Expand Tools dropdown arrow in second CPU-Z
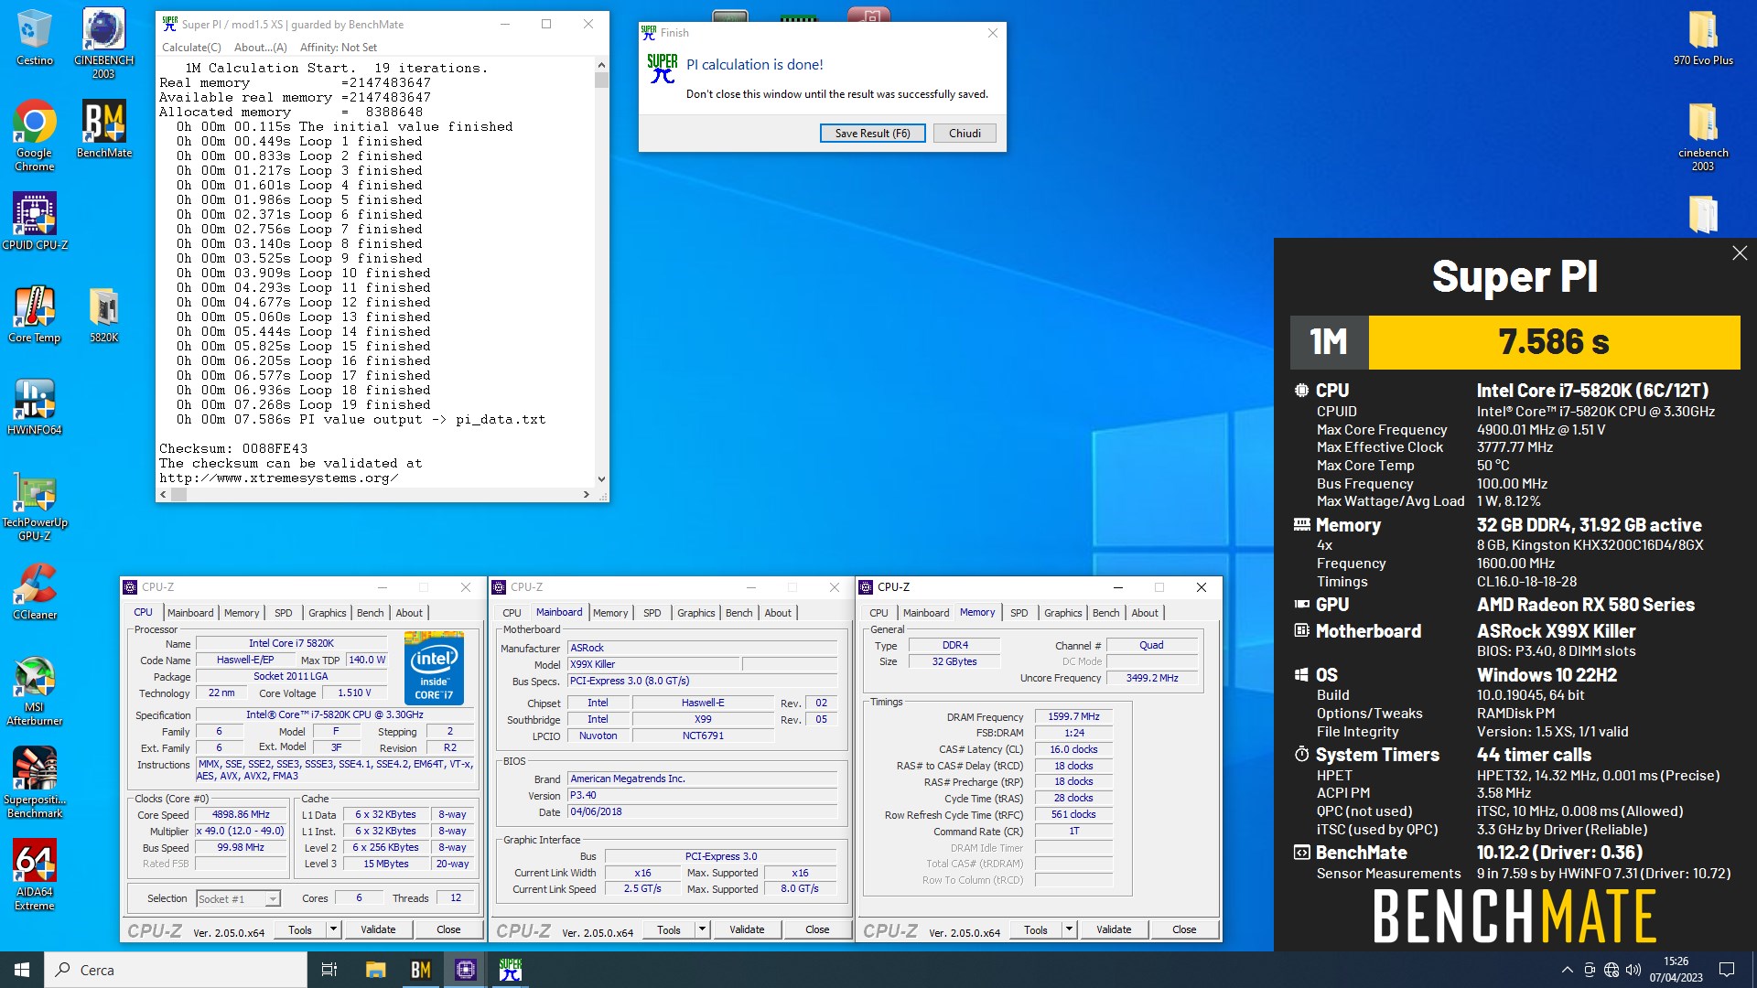This screenshot has width=1757, height=988. pyautogui.click(x=702, y=929)
